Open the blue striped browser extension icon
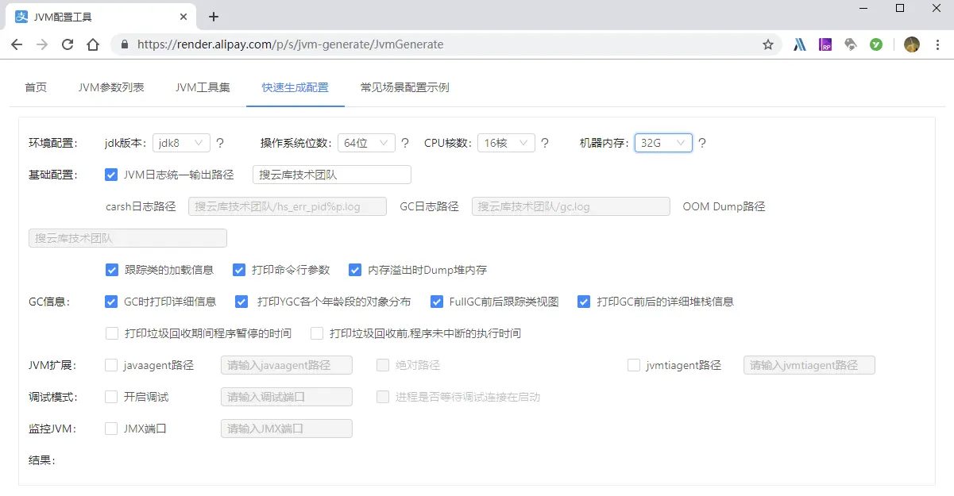The width and height of the screenshot is (954, 496). 800,45
